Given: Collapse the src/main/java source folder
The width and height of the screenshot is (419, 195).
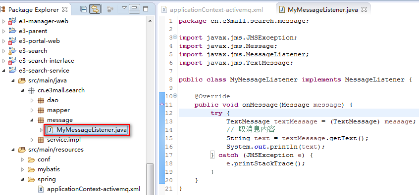Looking at the screenshot, I should (13, 80).
